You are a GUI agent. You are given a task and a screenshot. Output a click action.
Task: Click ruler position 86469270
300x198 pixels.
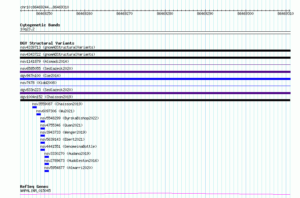(125, 13)
